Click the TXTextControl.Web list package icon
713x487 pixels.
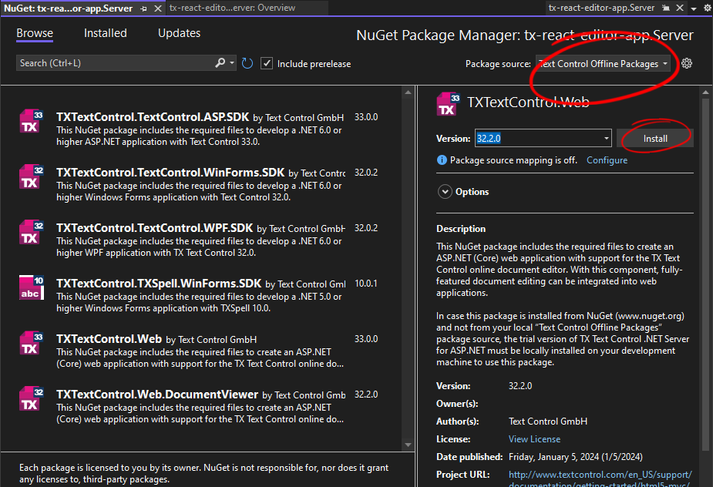32,344
